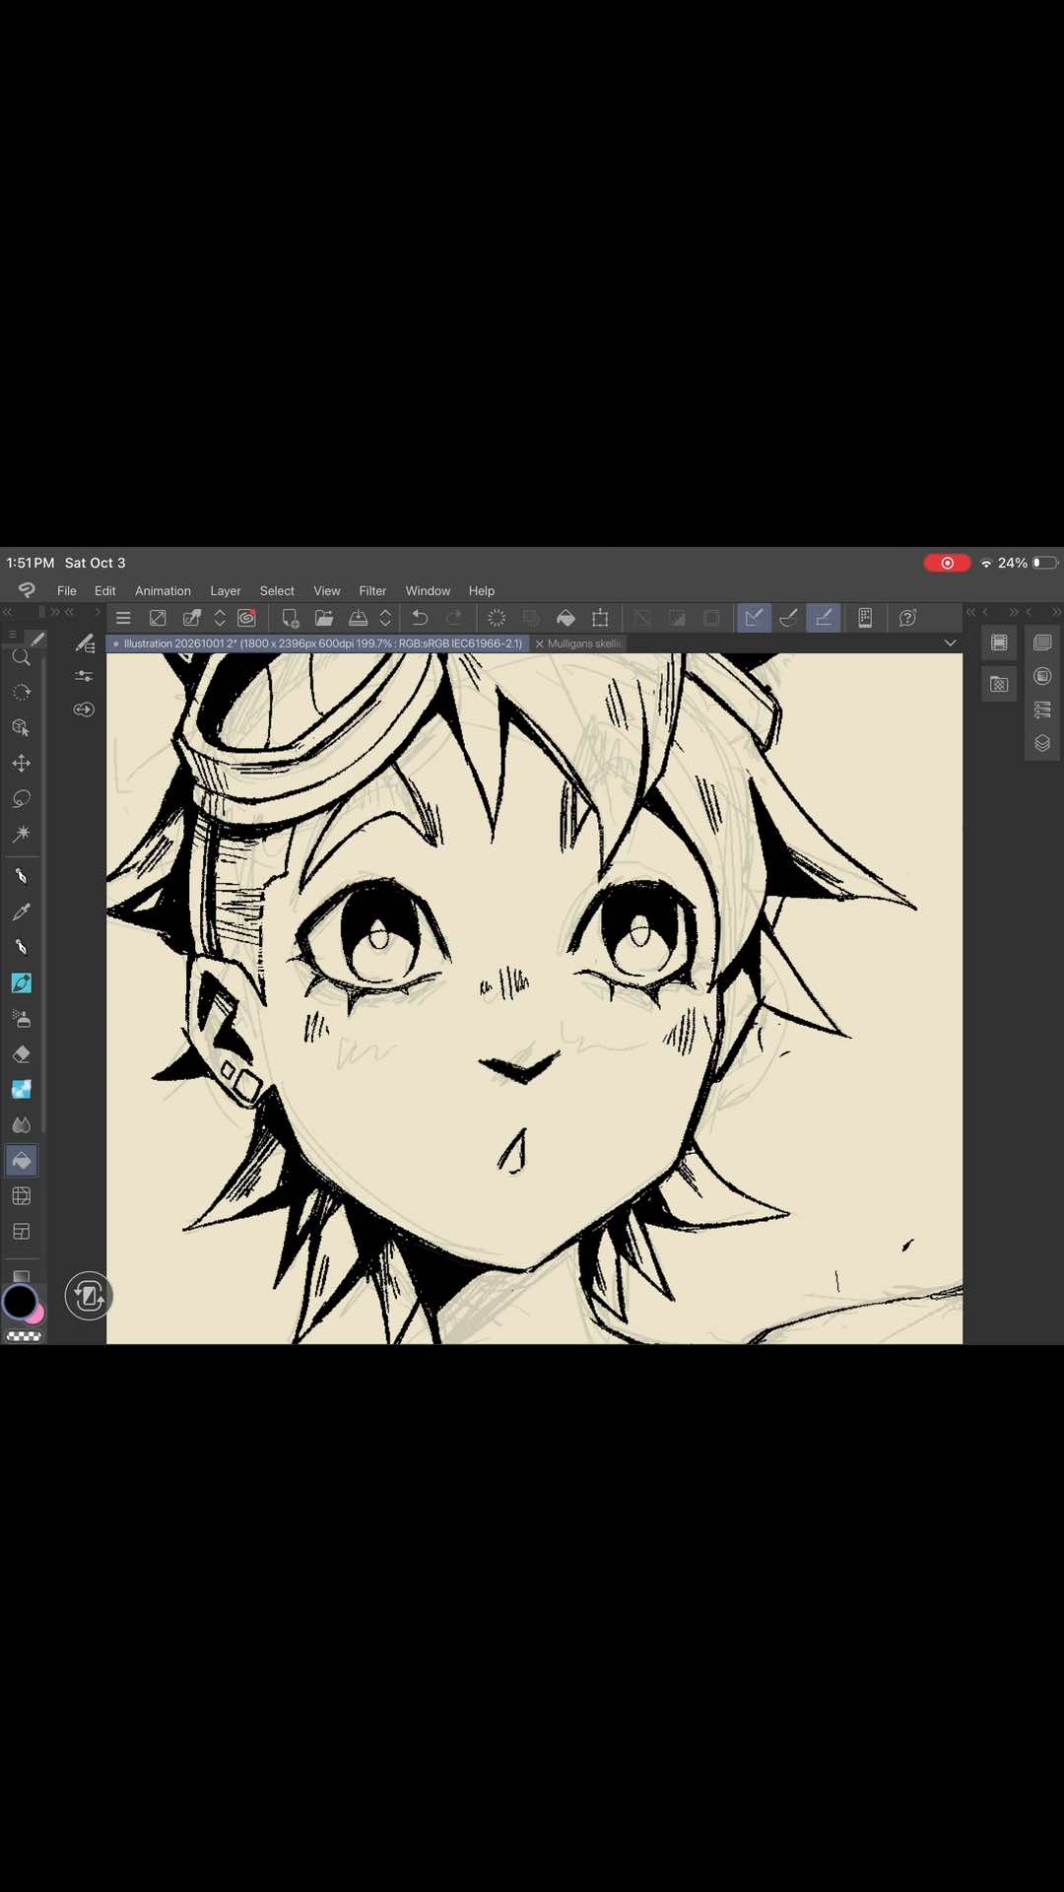Open the Layers palette icon
This screenshot has height=1892, width=1064.
[1042, 743]
